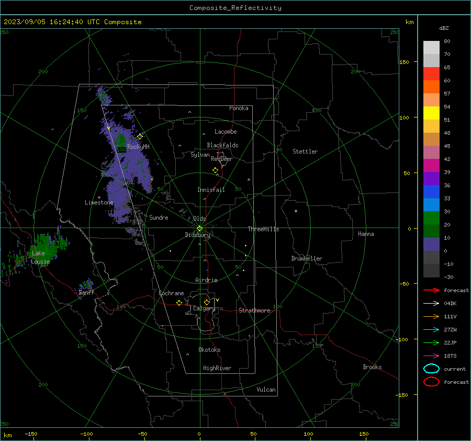Click the Drumheller label
471x441 pixels.
point(307,259)
